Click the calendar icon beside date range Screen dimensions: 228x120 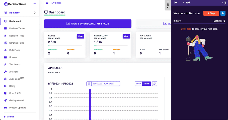(x=89, y=84)
